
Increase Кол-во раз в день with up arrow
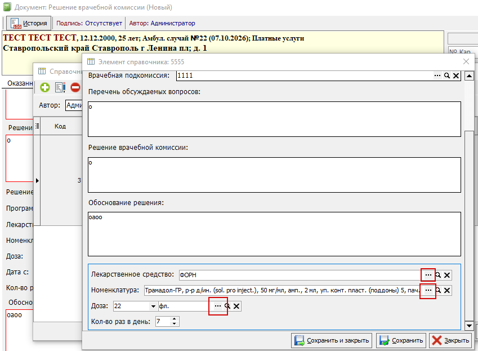(x=175, y=319)
